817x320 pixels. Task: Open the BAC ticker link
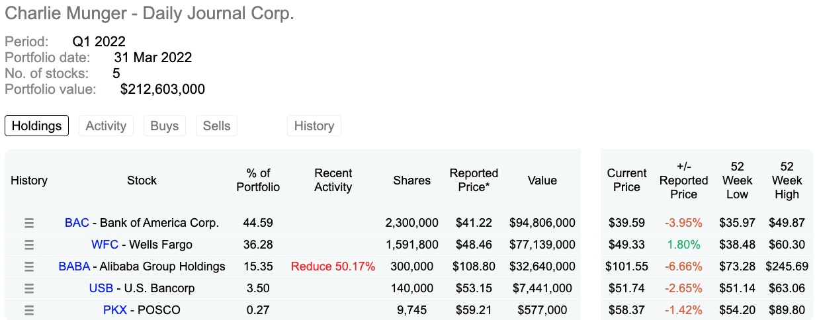click(77, 223)
